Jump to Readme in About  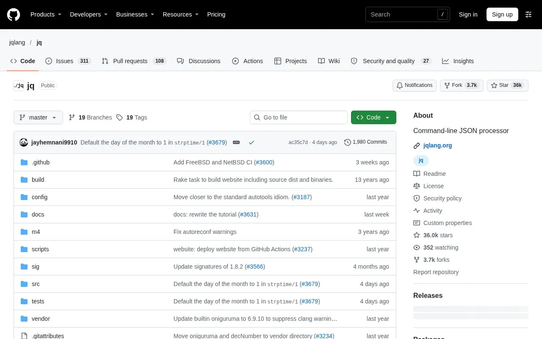[x=429, y=174]
